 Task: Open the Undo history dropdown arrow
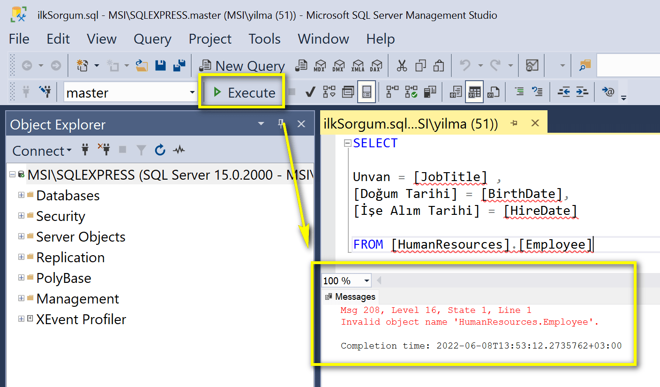(x=480, y=66)
